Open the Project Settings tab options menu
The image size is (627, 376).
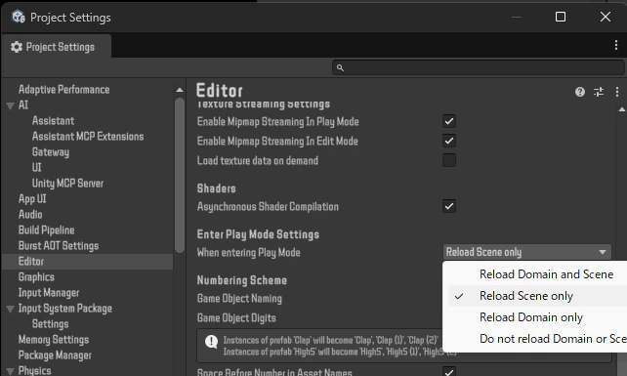pos(616,45)
